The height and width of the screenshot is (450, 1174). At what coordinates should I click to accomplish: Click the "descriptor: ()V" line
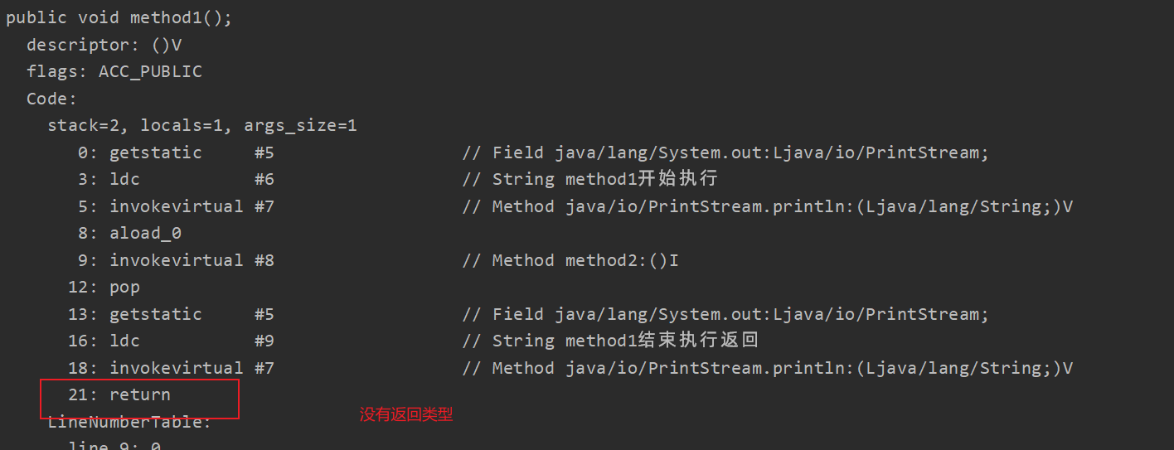point(104,45)
